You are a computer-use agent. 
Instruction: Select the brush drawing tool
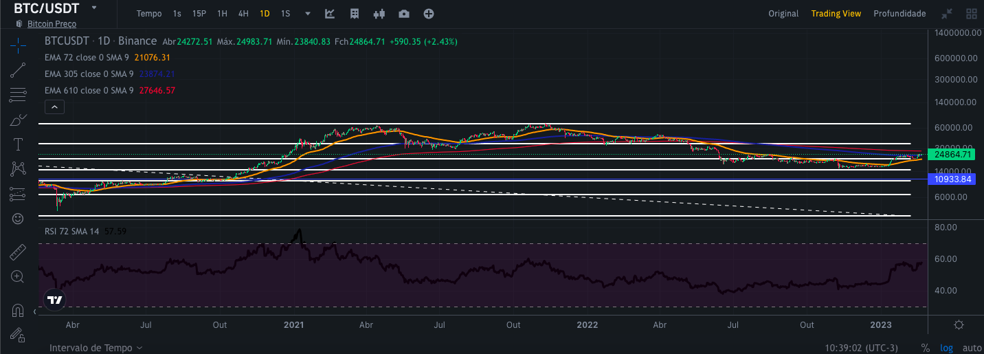coord(18,120)
